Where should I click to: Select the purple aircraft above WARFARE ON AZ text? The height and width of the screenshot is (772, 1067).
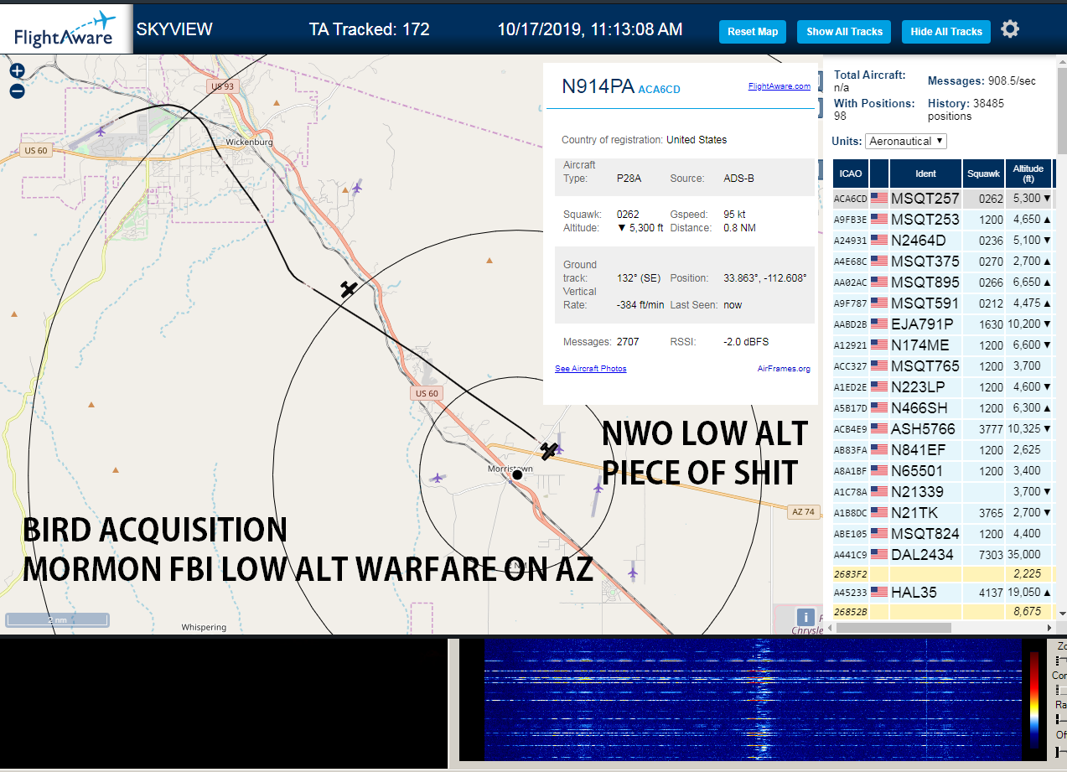tap(633, 573)
